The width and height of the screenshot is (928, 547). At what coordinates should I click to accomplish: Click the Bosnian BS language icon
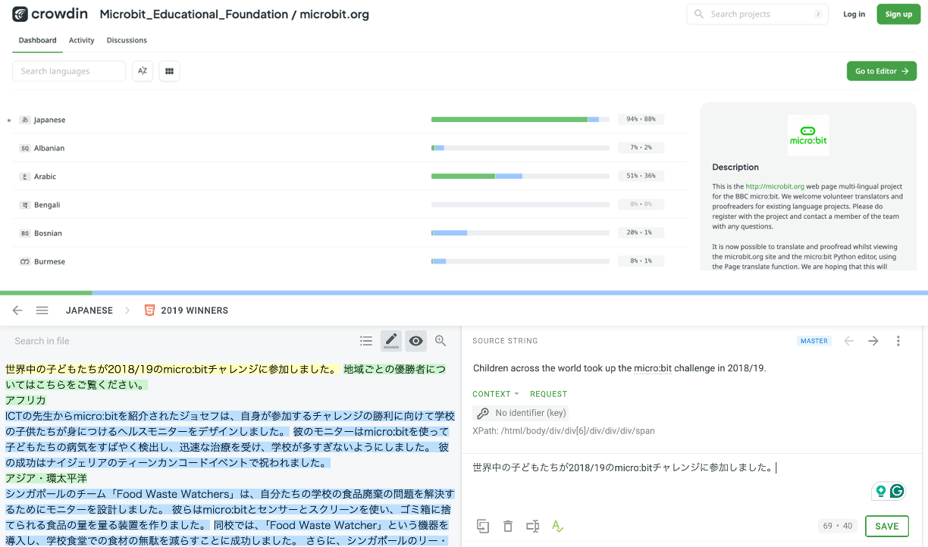point(25,233)
